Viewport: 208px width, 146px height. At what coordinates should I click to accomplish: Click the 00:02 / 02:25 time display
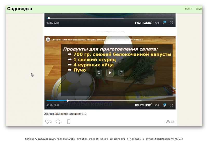click(53, 23)
